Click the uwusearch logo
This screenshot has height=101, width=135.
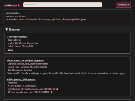point(11,5)
